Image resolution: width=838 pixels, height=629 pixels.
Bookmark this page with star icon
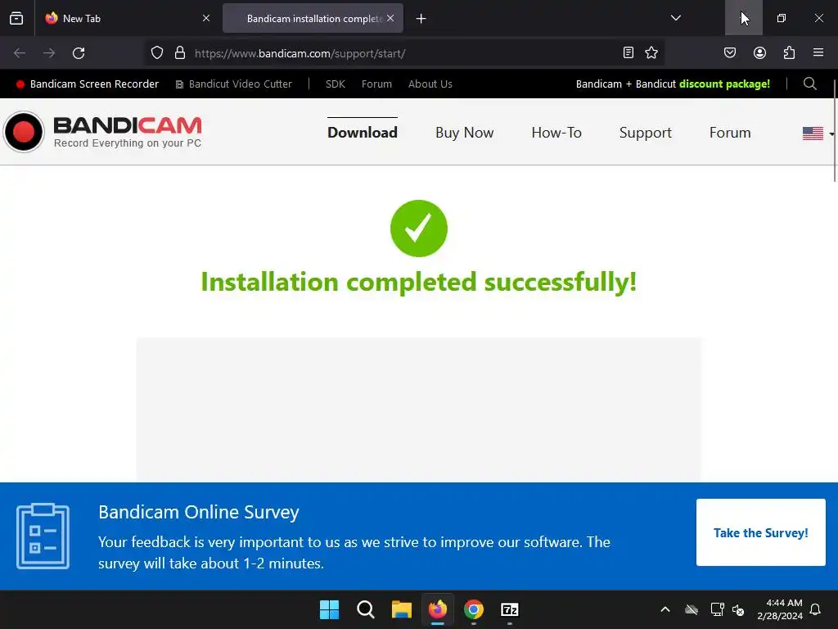click(651, 52)
